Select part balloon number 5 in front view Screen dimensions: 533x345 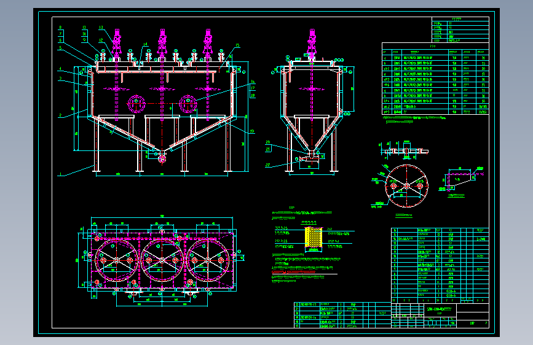coord(60,48)
